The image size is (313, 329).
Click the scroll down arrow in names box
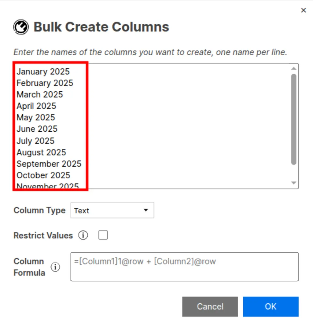[x=294, y=183]
